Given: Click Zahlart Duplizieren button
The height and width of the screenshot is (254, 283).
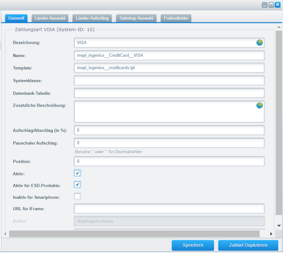Looking at the screenshot, I should [x=248, y=245].
